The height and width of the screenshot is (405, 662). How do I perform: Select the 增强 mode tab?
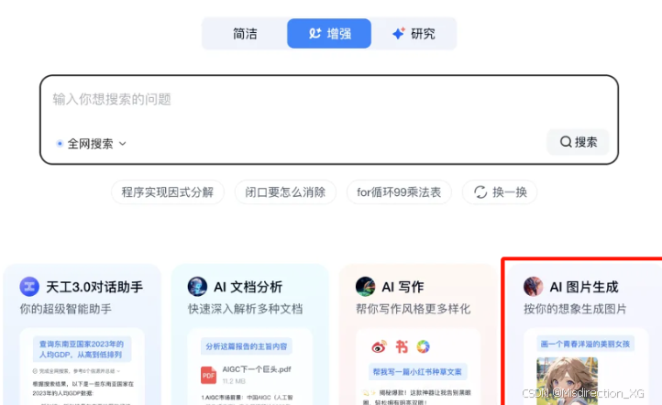coord(329,34)
